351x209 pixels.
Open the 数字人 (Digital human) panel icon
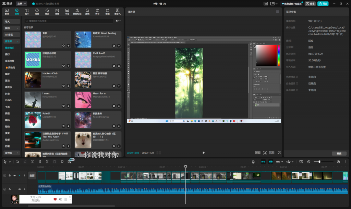118,12
